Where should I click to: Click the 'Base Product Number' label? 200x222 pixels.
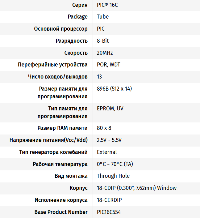(61, 212)
